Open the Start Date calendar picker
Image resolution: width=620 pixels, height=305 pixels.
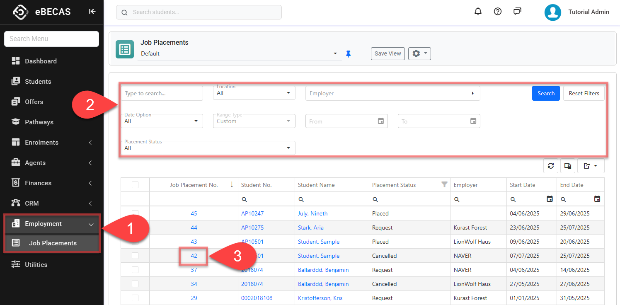[x=550, y=199]
